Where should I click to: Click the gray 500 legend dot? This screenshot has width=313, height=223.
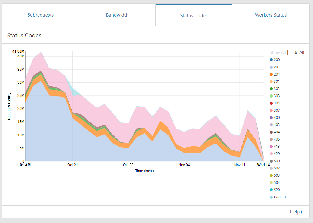coord(271,161)
